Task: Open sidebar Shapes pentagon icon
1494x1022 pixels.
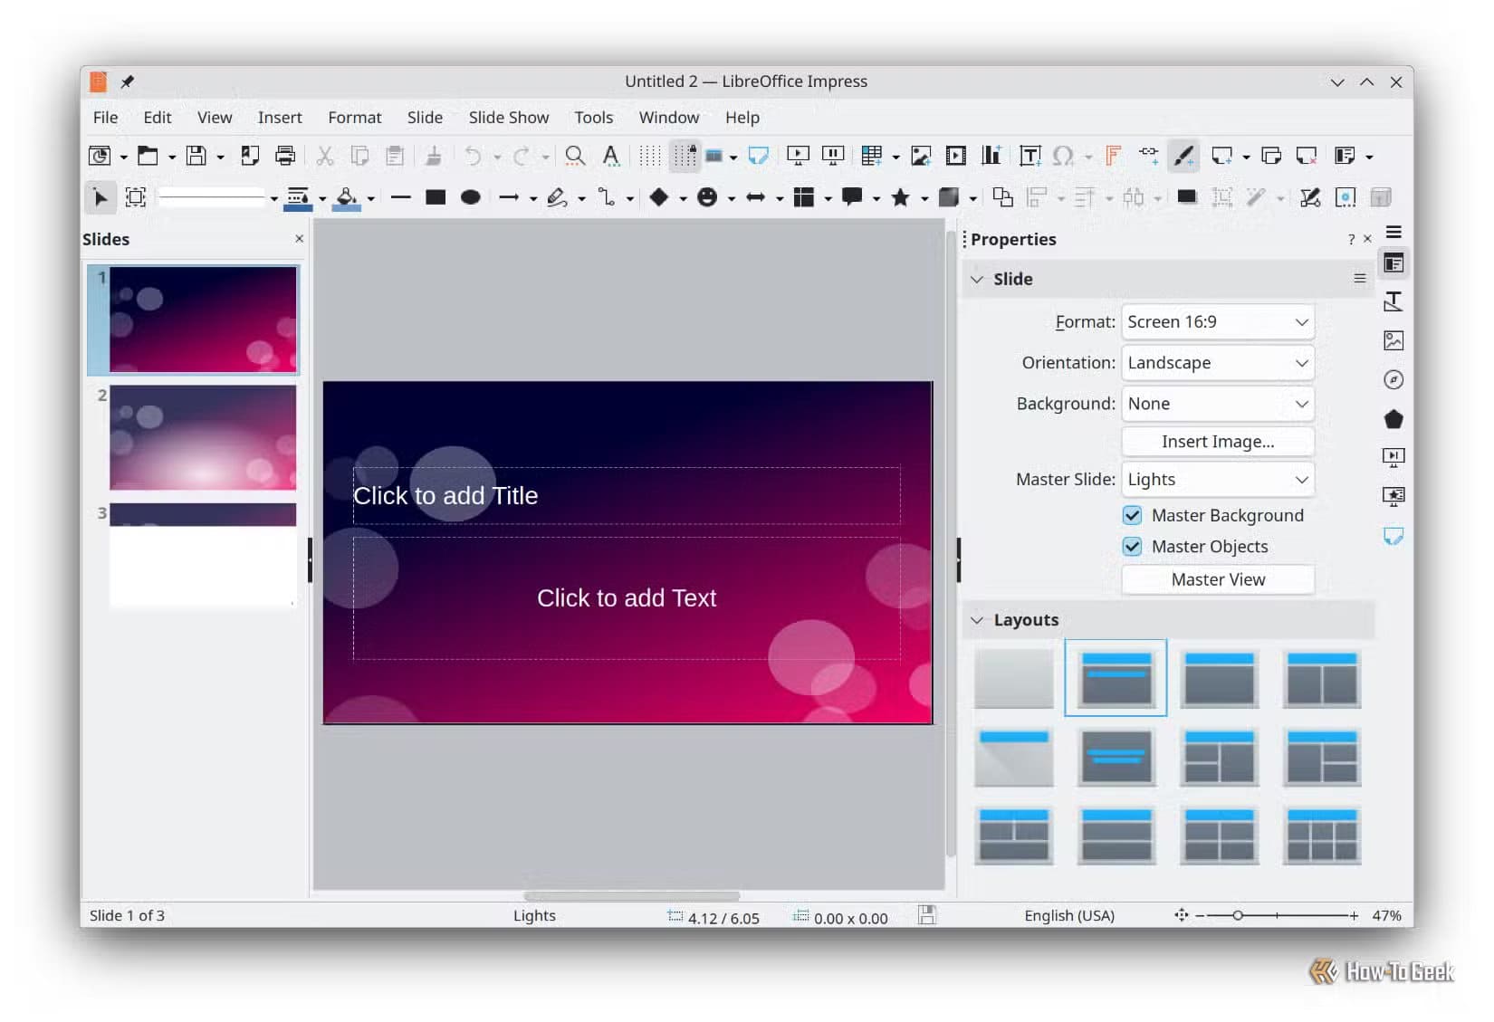Action: point(1393,419)
